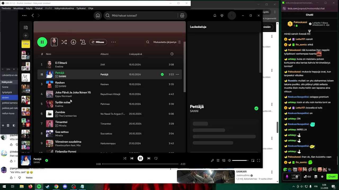339x190 pixels.
Task: Remove the scene with the OBS trash icon
Action: pos(8,125)
